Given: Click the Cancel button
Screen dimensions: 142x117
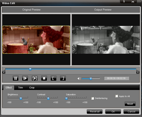Looking at the screenshot, I should click(x=131, y=112).
